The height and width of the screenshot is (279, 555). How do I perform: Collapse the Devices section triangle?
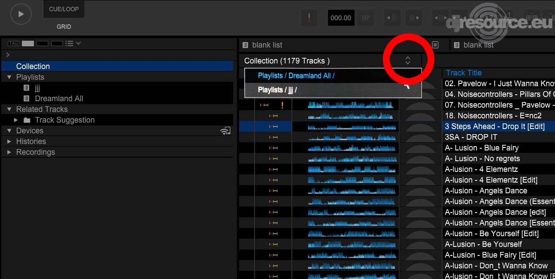[x=9, y=131]
